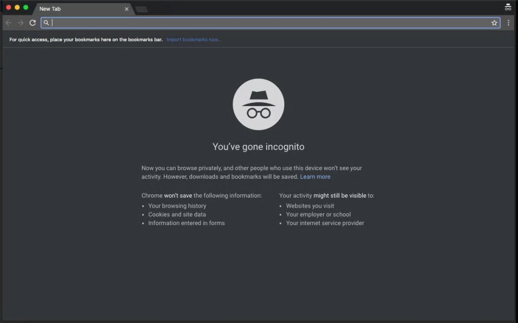Click the yellow minimize window button

coord(17,7)
